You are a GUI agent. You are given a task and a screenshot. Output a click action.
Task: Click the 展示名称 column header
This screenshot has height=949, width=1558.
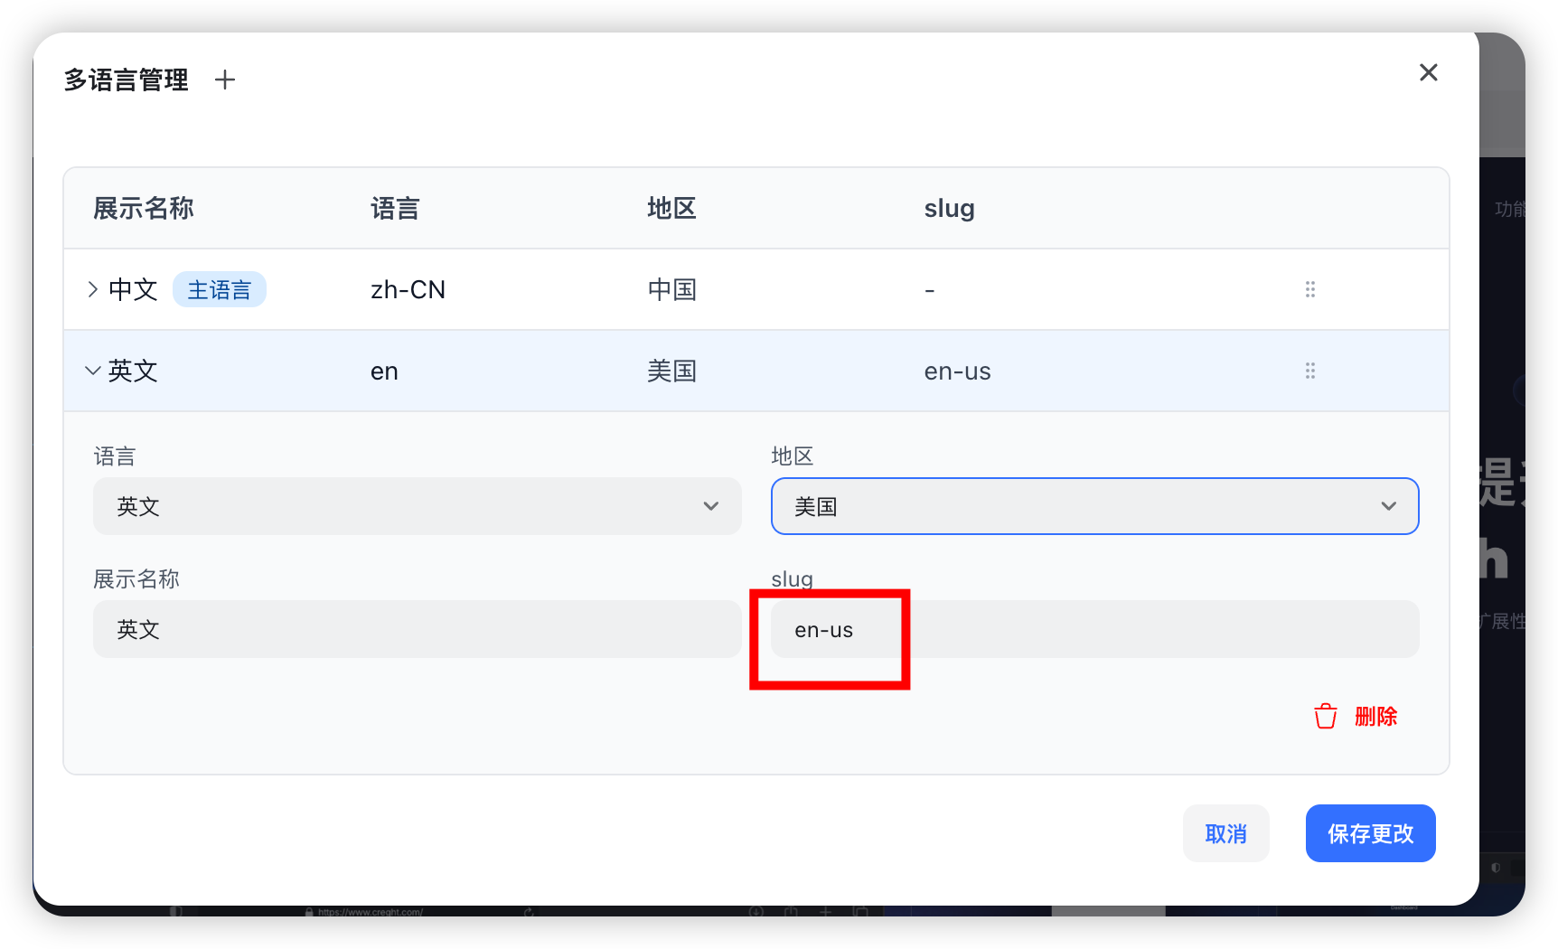click(144, 209)
